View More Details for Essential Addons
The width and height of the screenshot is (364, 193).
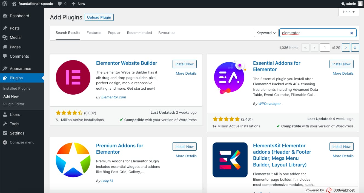coord(343,73)
